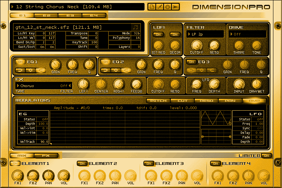Click the DRIVE SHAPE knob

pos(239,45)
